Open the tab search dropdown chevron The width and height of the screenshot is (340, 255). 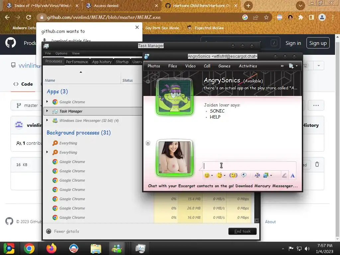click(300, 6)
